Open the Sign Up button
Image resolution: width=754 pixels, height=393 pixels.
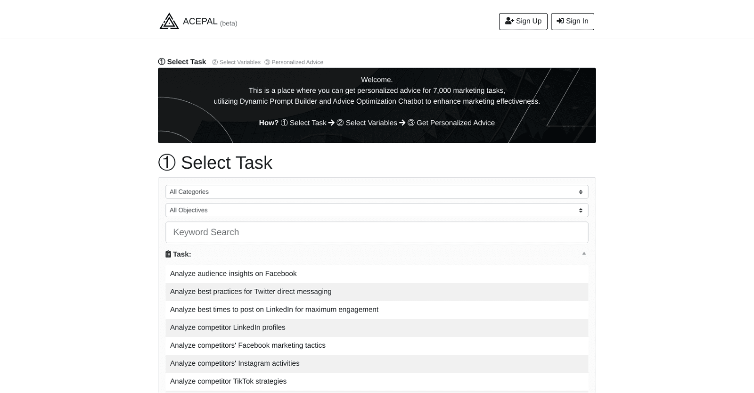click(523, 21)
